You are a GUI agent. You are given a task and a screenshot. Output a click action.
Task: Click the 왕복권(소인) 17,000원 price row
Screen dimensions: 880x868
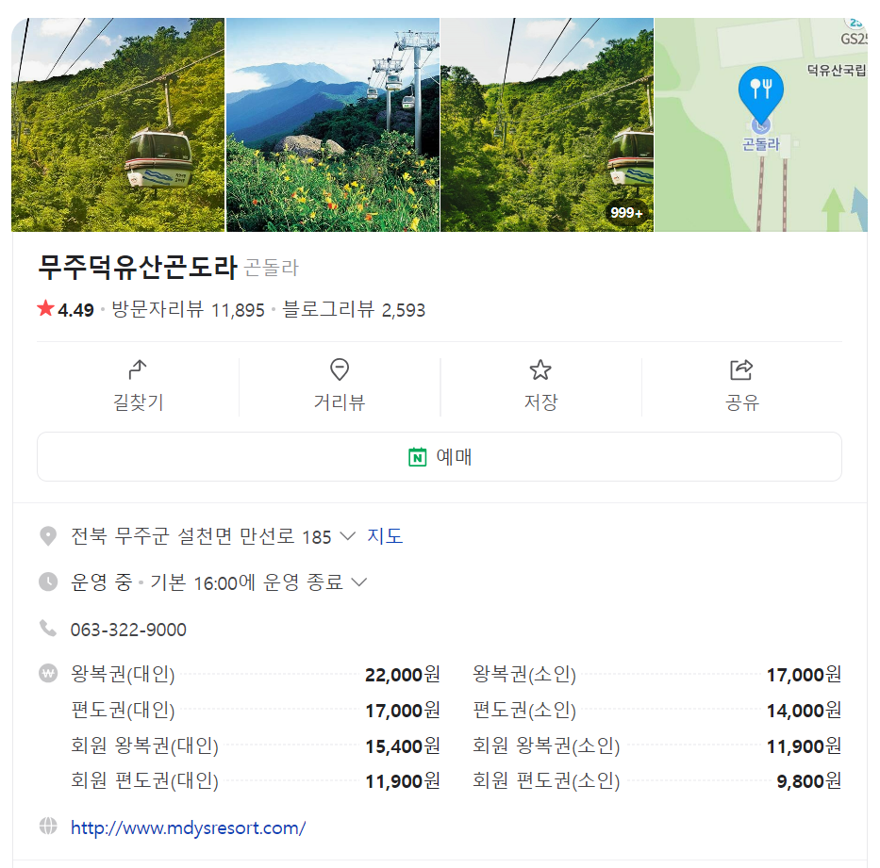click(656, 674)
